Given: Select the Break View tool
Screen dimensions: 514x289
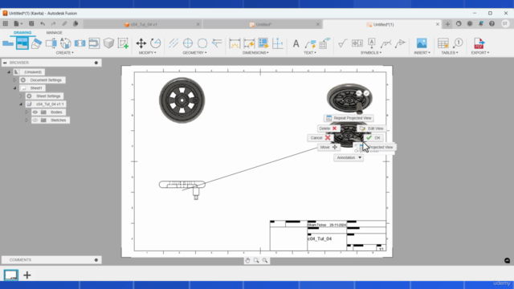Looking at the screenshot, I should click(x=80, y=43).
